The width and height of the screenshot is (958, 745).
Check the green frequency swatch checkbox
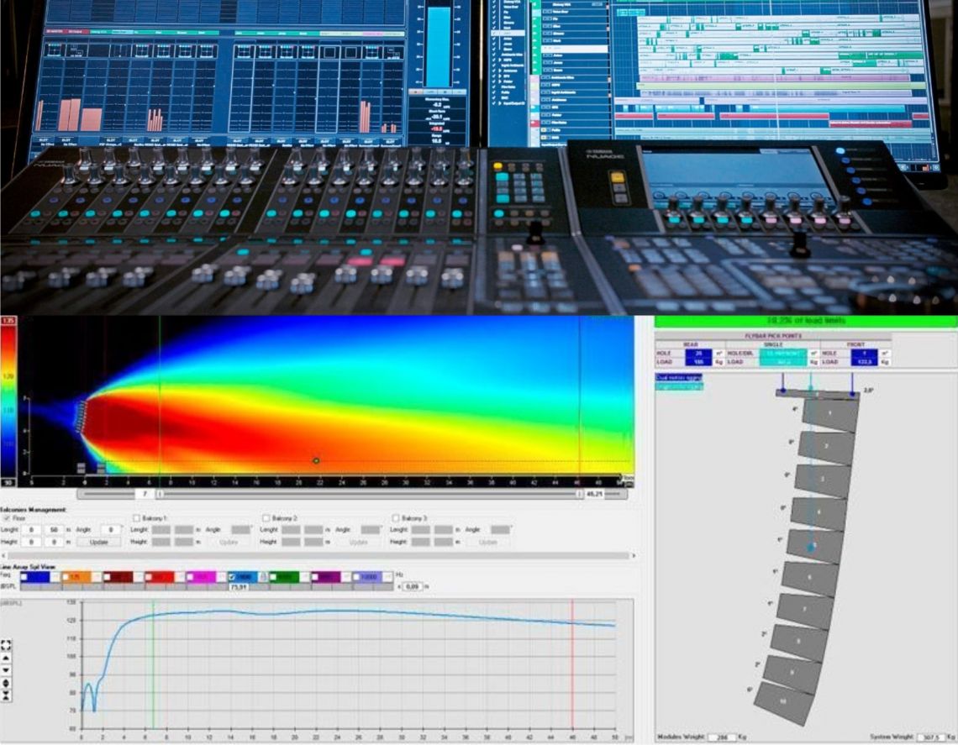pyautogui.click(x=273, y=577)
